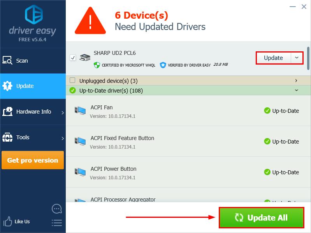Open the dropdown arrow beside Update button

(297, 58)
